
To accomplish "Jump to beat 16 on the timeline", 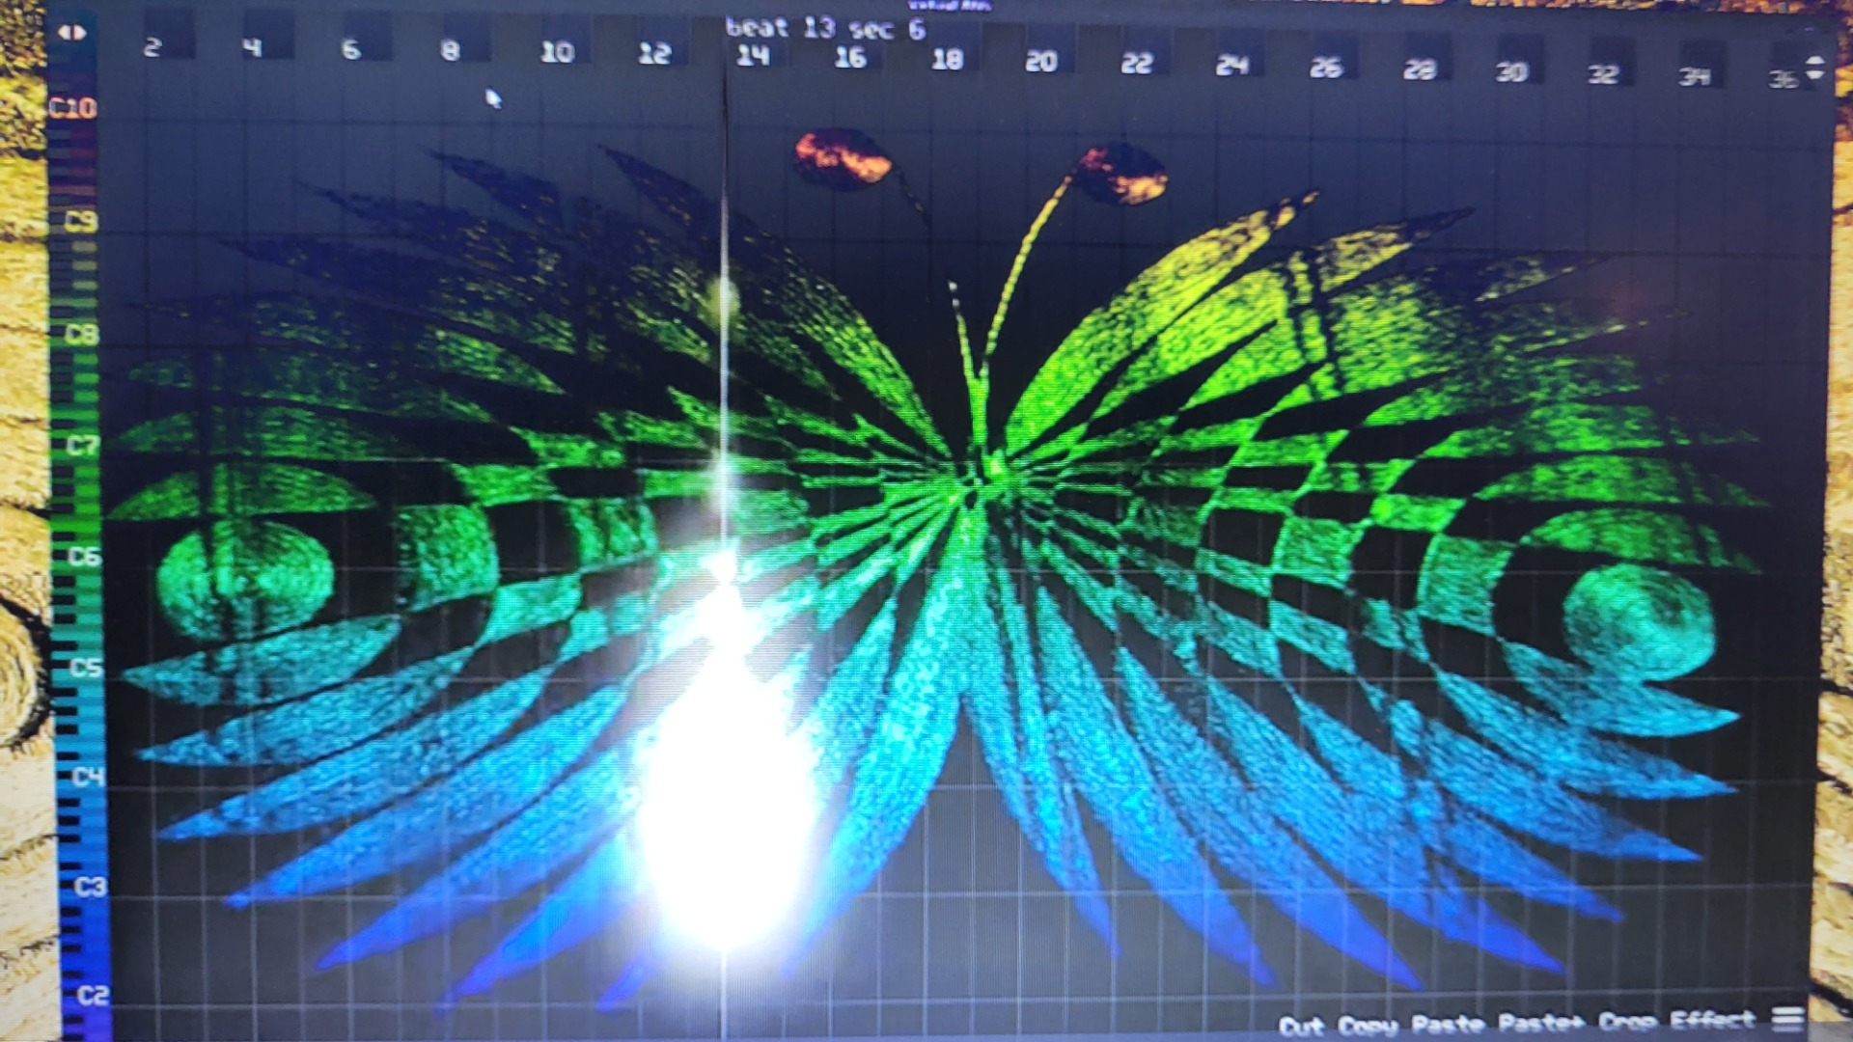I will 850,58.
